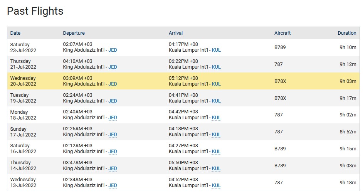
Task: Open KUL link in Saturday 16-Jul-2022 row
Action: [216, 151]
